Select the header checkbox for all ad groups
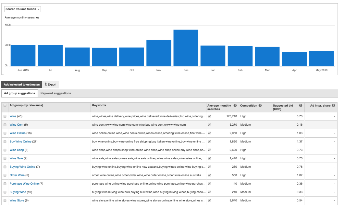Viewport: 345px width, 205px height. (x=5, y=106)
